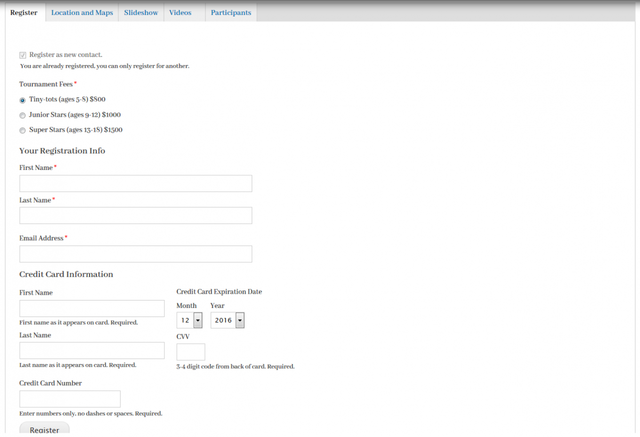This screenshot has width=640, height=437.
Task: Click the Email Address input box
Action: click(135, 254)
